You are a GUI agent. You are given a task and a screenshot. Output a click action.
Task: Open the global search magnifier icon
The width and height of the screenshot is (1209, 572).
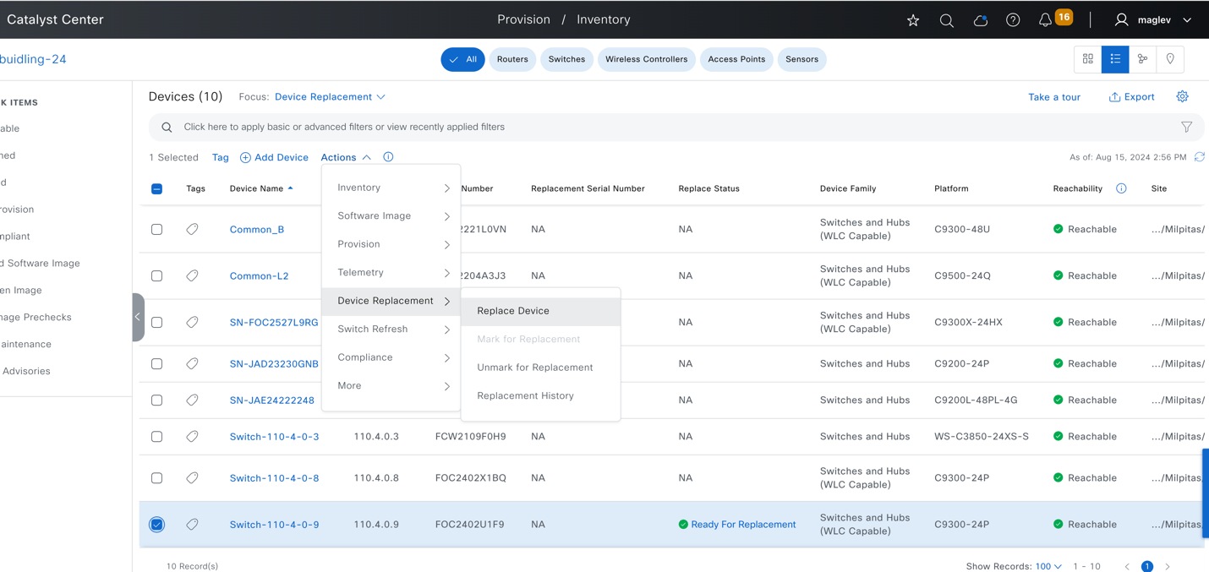pyautogui.click(x=947, y=20)
